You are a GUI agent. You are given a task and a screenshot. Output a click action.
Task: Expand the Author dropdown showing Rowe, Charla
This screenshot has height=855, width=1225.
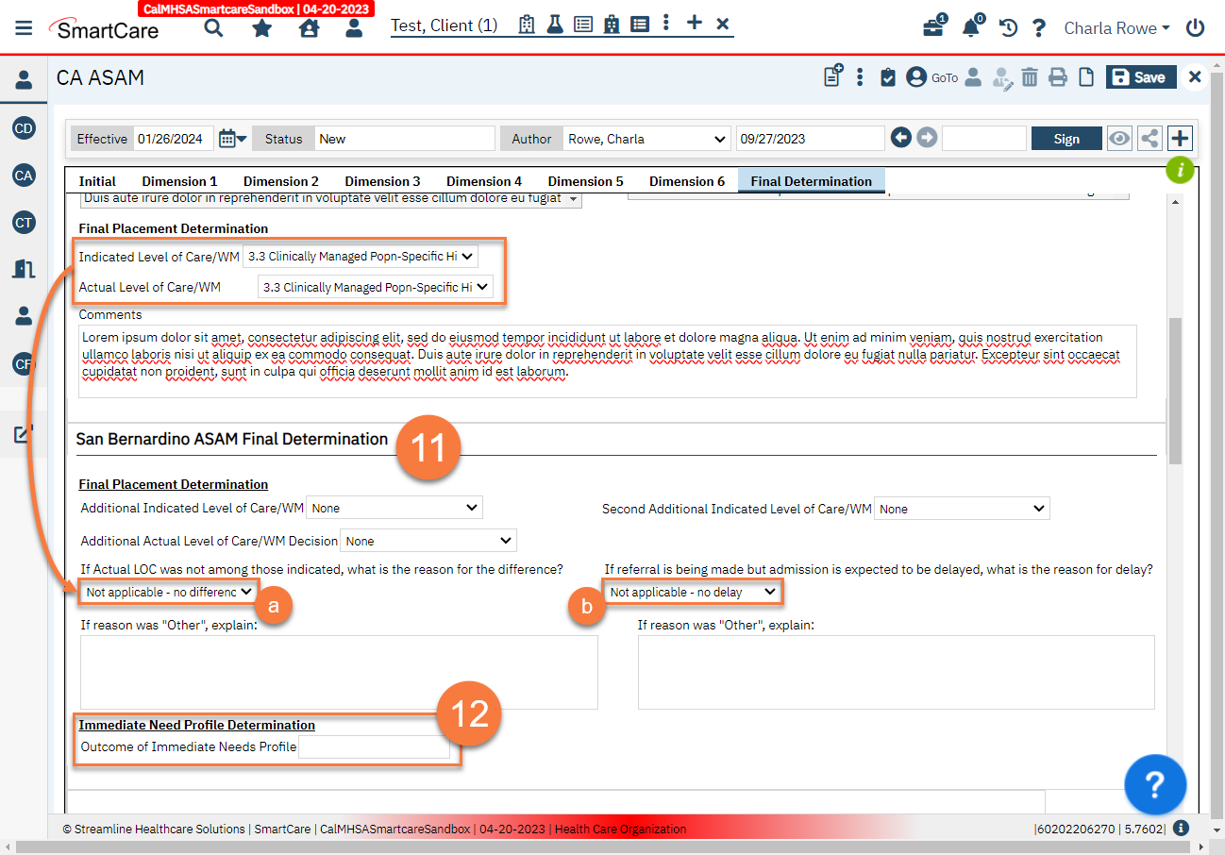pyautogui.click(x=646, y=139)
